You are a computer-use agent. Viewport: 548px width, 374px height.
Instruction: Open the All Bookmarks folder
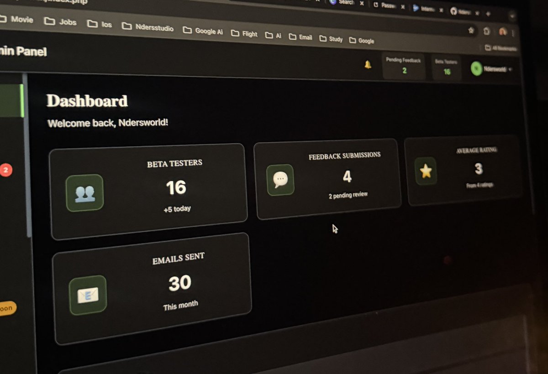pos(501,48)
